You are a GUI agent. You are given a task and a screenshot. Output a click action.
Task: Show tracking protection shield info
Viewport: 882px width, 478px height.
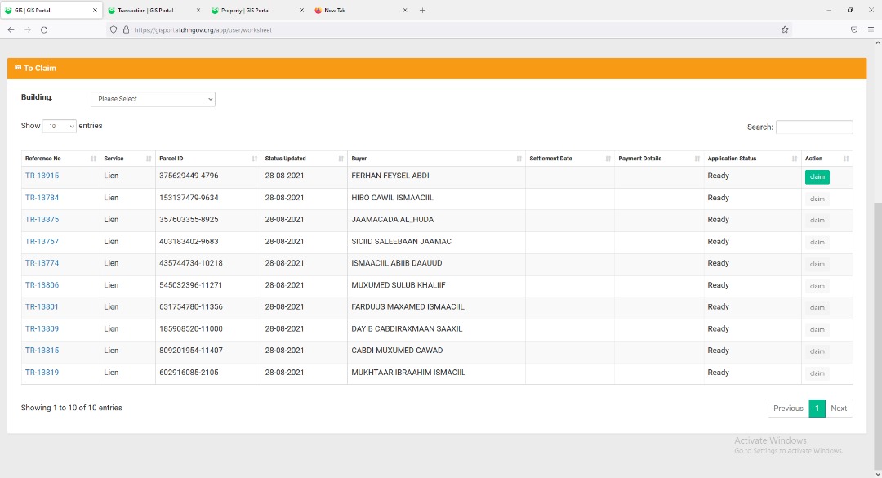pyautogui.click(x=113, y=30)
